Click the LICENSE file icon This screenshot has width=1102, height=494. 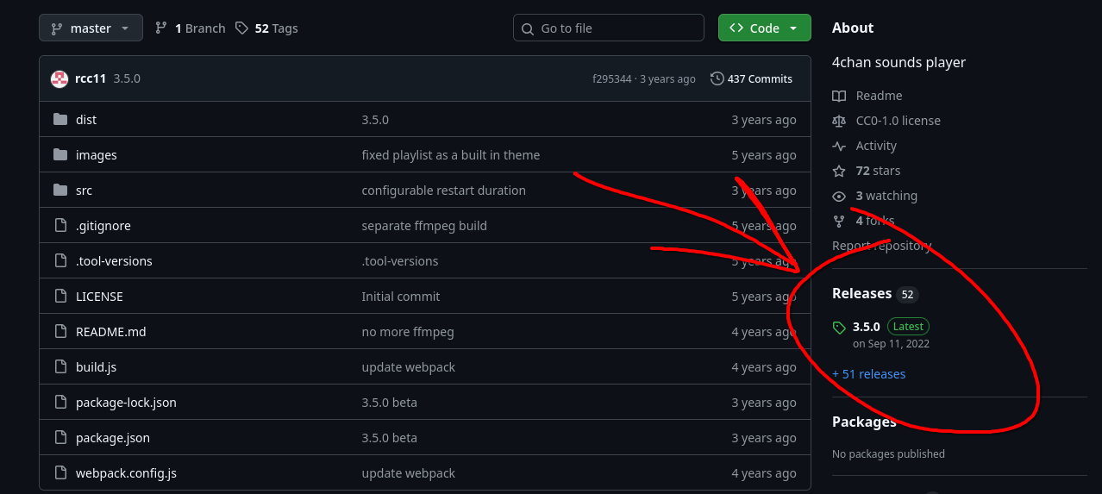pyautogui.click(x=60, y=297)
